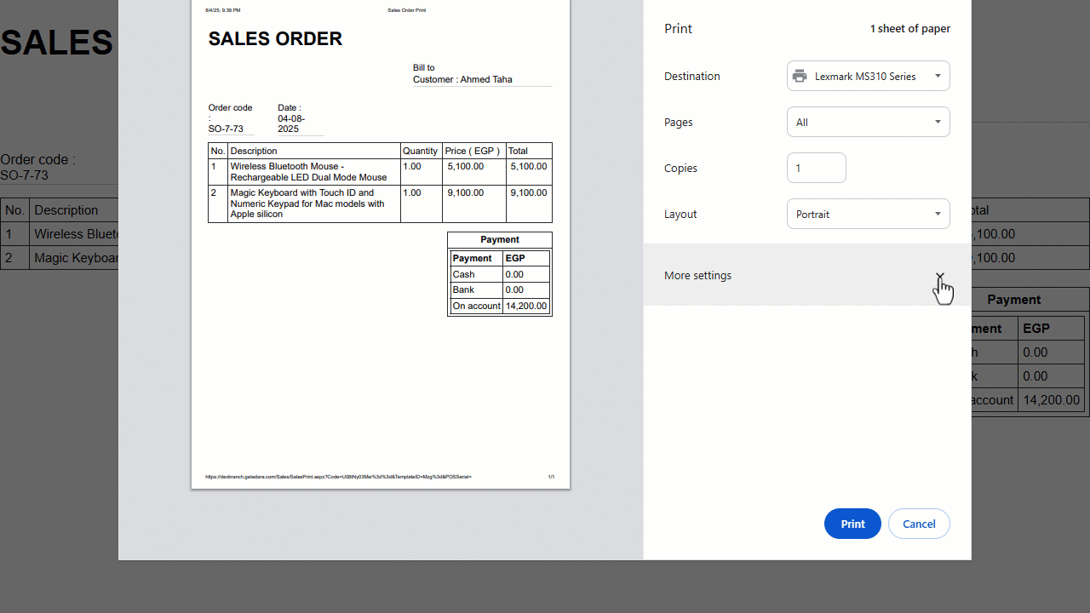Click the date "04-08-2025" in the preview

click(291, 123)
